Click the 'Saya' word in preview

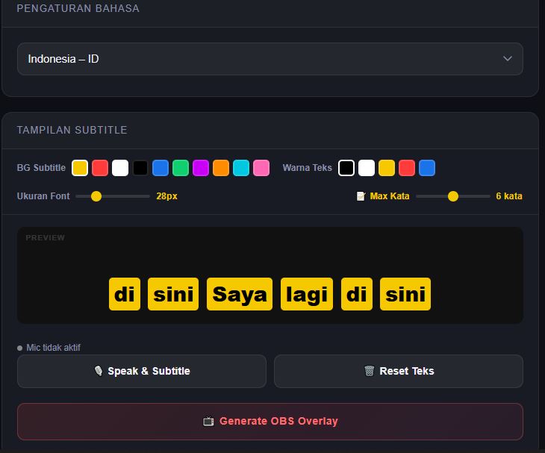[240, 294]
